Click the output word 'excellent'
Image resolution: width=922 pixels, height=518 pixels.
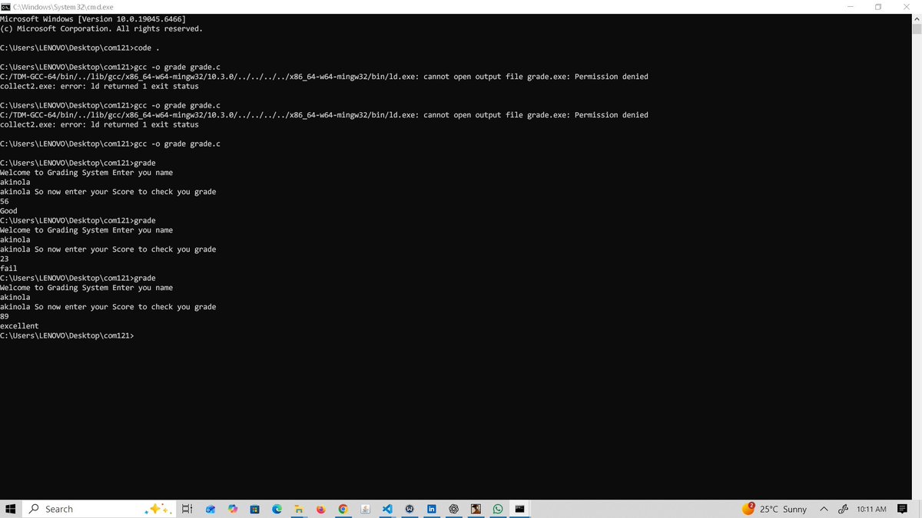[19, 326]
